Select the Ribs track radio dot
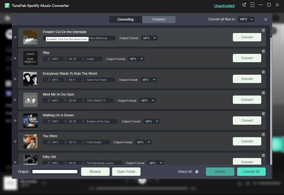The image size is (284, 195). (x=15, y=58)
